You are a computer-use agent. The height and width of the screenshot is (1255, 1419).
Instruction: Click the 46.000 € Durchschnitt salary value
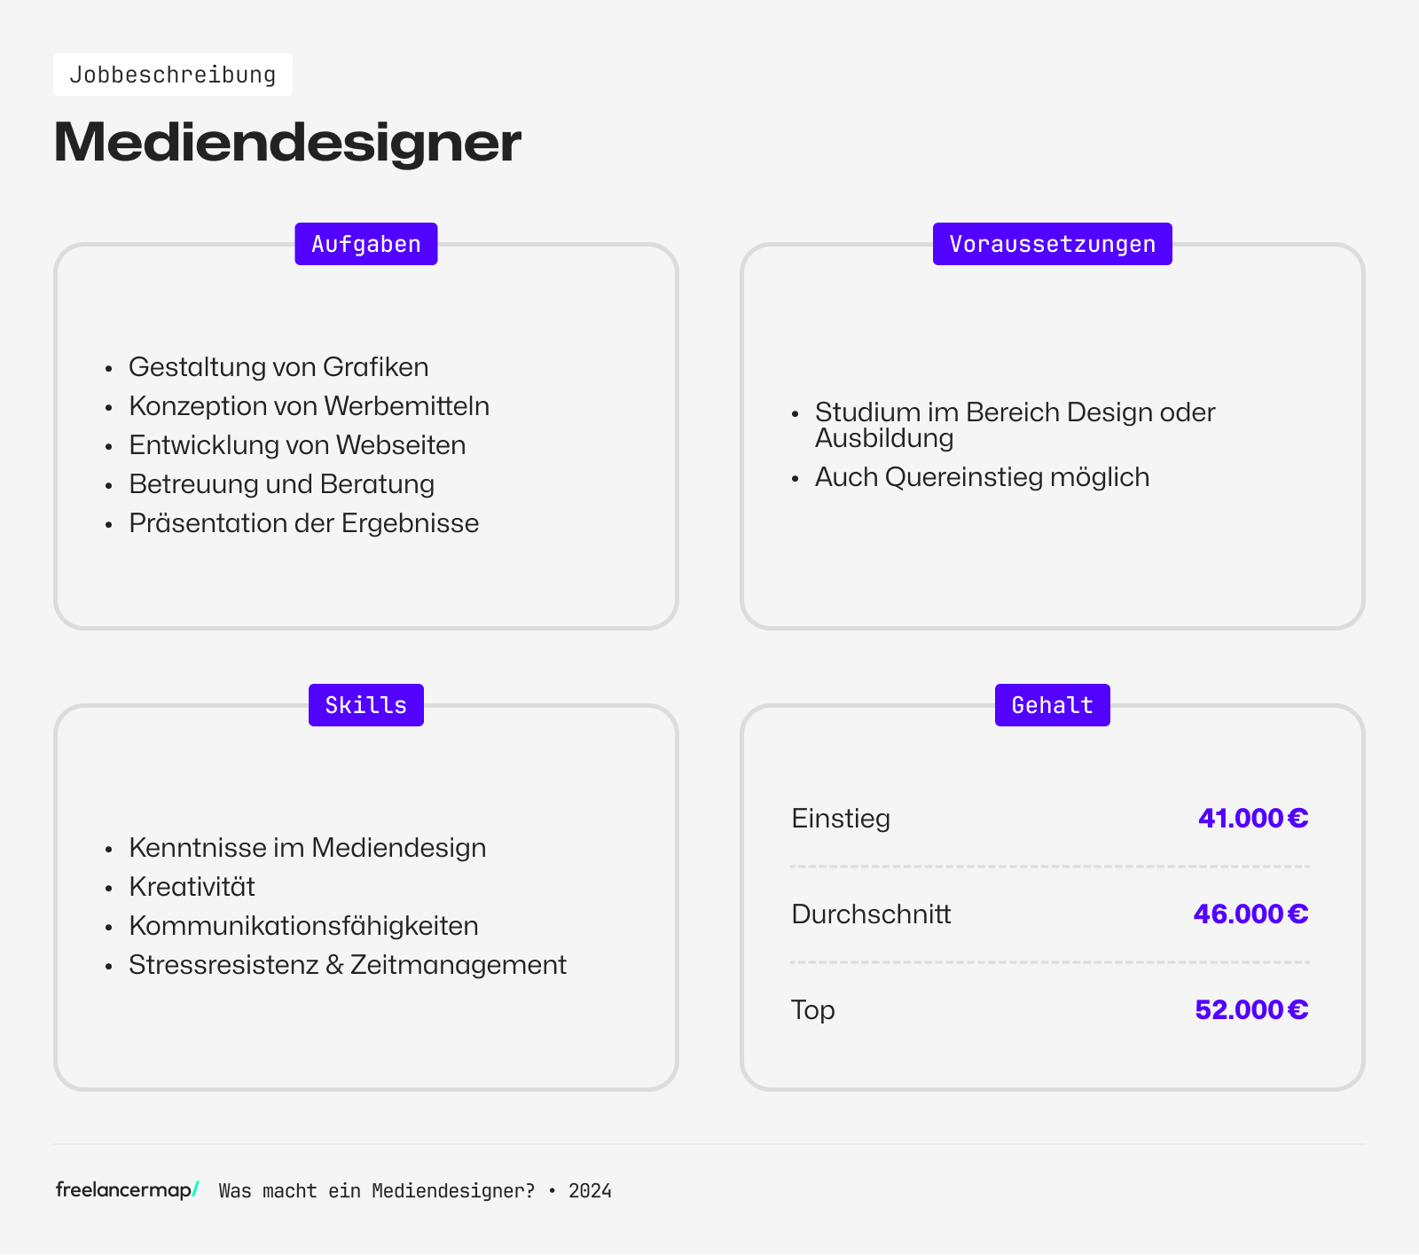[x=1250, y=914]
